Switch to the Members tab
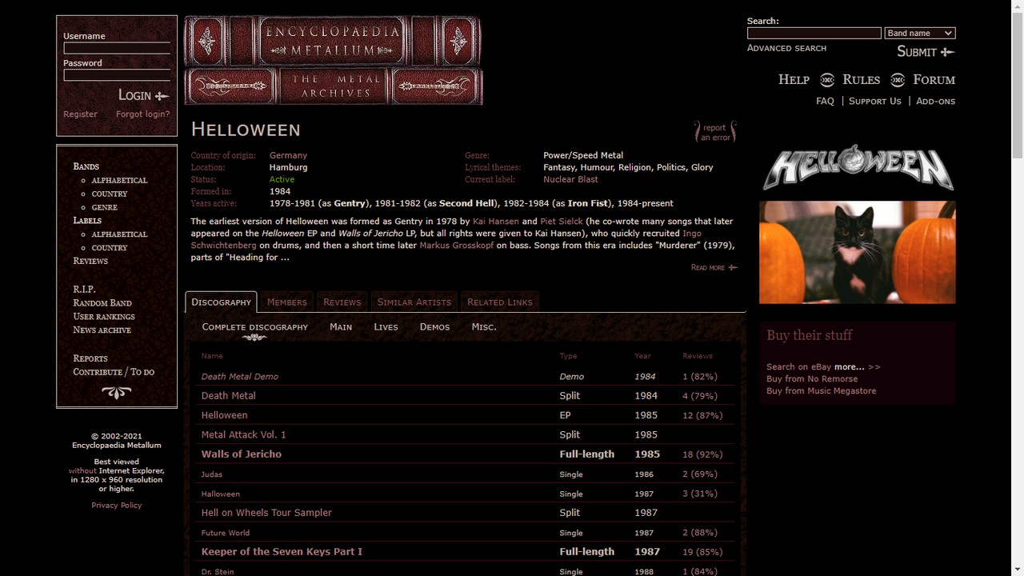This screenshot has height=576, width=1024. (x=287, y=302)
